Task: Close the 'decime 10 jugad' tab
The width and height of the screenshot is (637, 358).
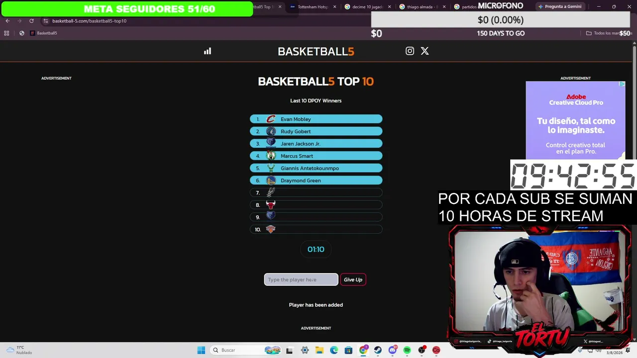Action: coord(389,7)
